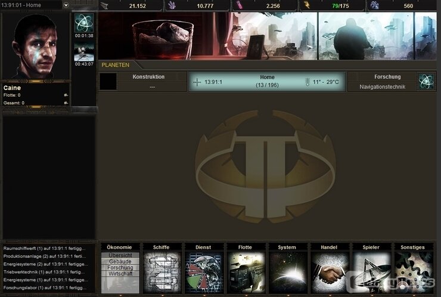Image resolution: width=441 pixels, height=297 pixels.
Task: Click the population value 560
Action: coord(408,5)
